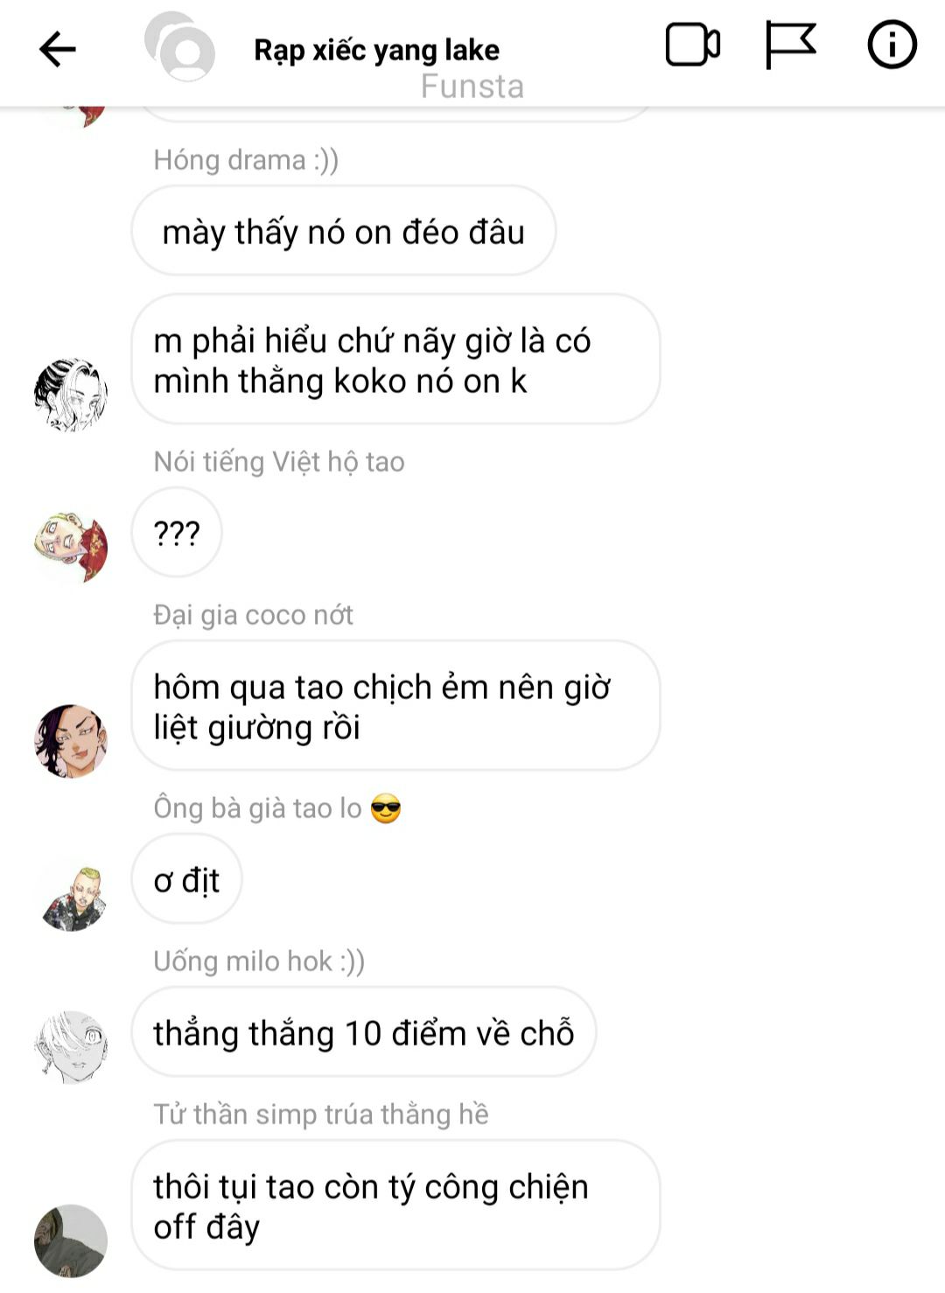Tap sender name 'Đại gia coco nớt'

pos(253,615)
